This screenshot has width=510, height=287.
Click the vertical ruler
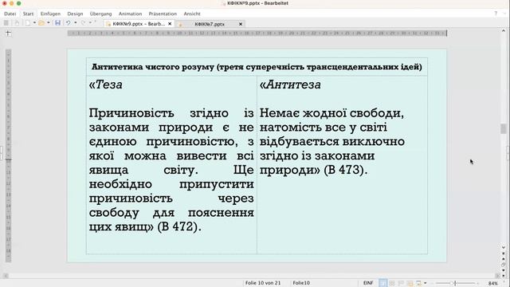pos(9,155)
